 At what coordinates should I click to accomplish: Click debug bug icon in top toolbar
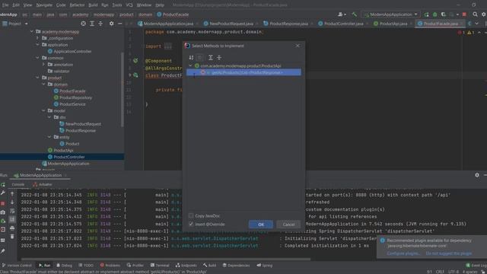point(434,14)
